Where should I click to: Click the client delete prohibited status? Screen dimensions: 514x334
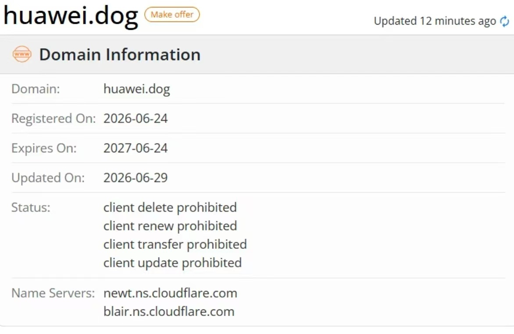(170, 207)
